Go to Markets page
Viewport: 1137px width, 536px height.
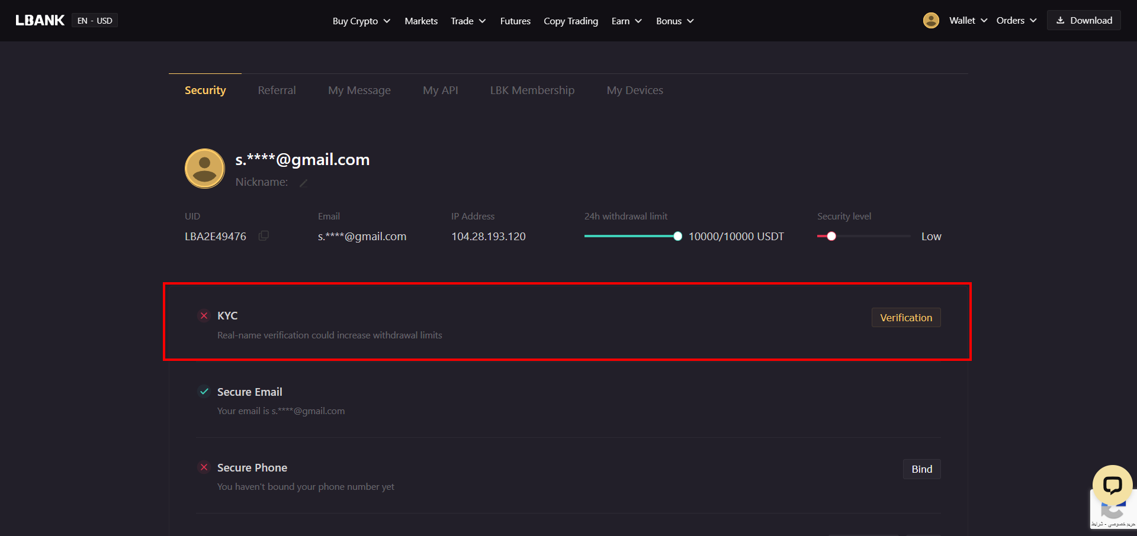tap(421, 21)
